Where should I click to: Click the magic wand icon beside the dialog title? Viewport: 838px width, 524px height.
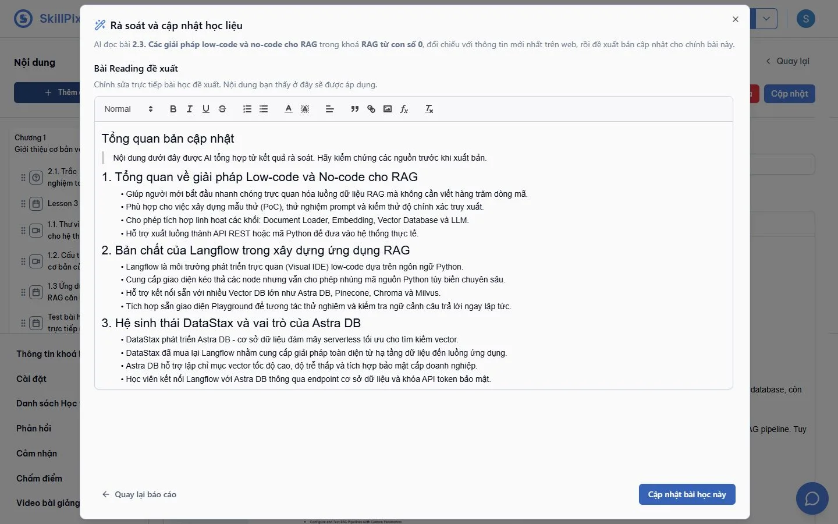(100, 25)
